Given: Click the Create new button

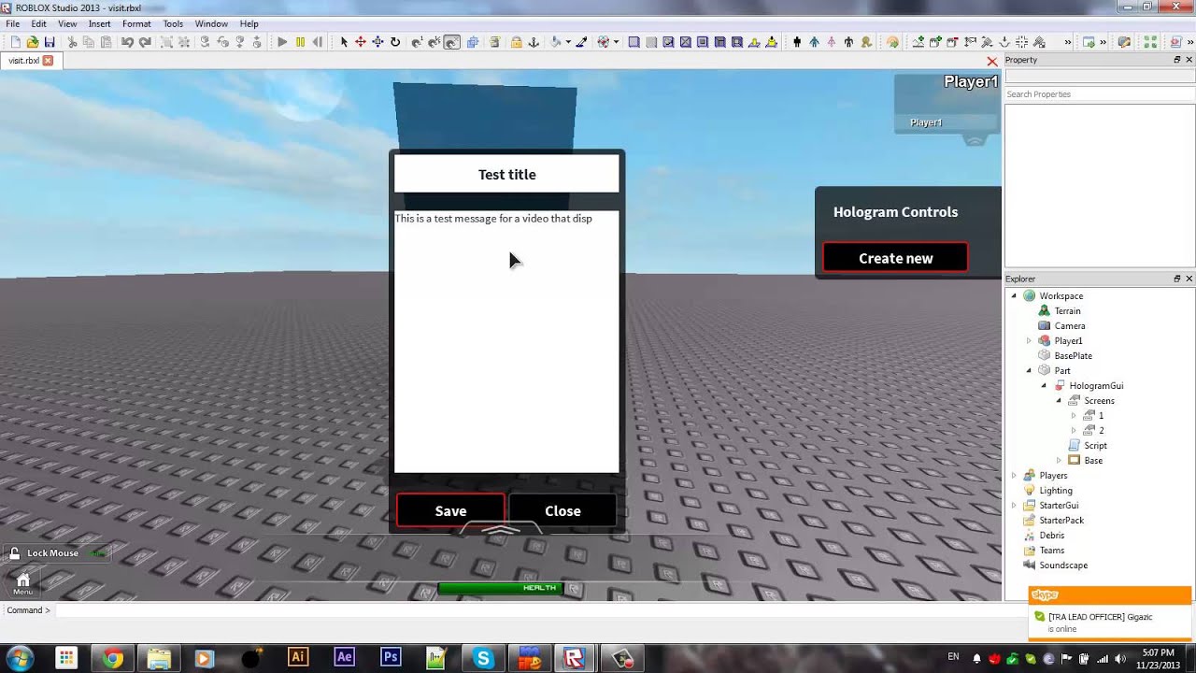Looking at the screenshot, I should pyautogui.click(x=895, y=258).
